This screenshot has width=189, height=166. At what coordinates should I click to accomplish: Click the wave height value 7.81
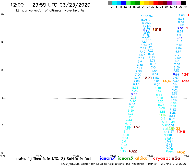point(141,58)
